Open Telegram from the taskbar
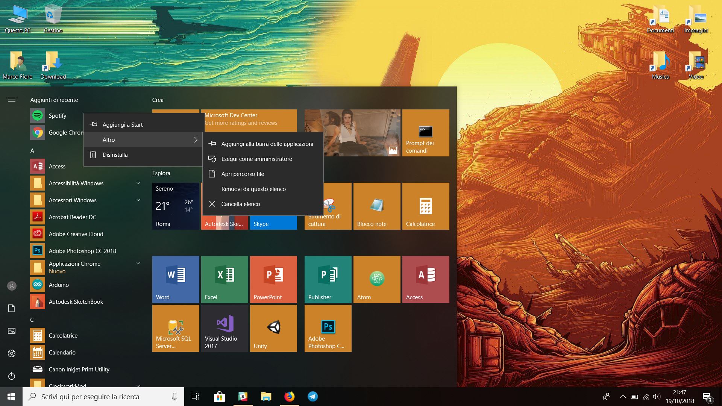The width and height of the screenshot is (722, 406). click(312, 396)
